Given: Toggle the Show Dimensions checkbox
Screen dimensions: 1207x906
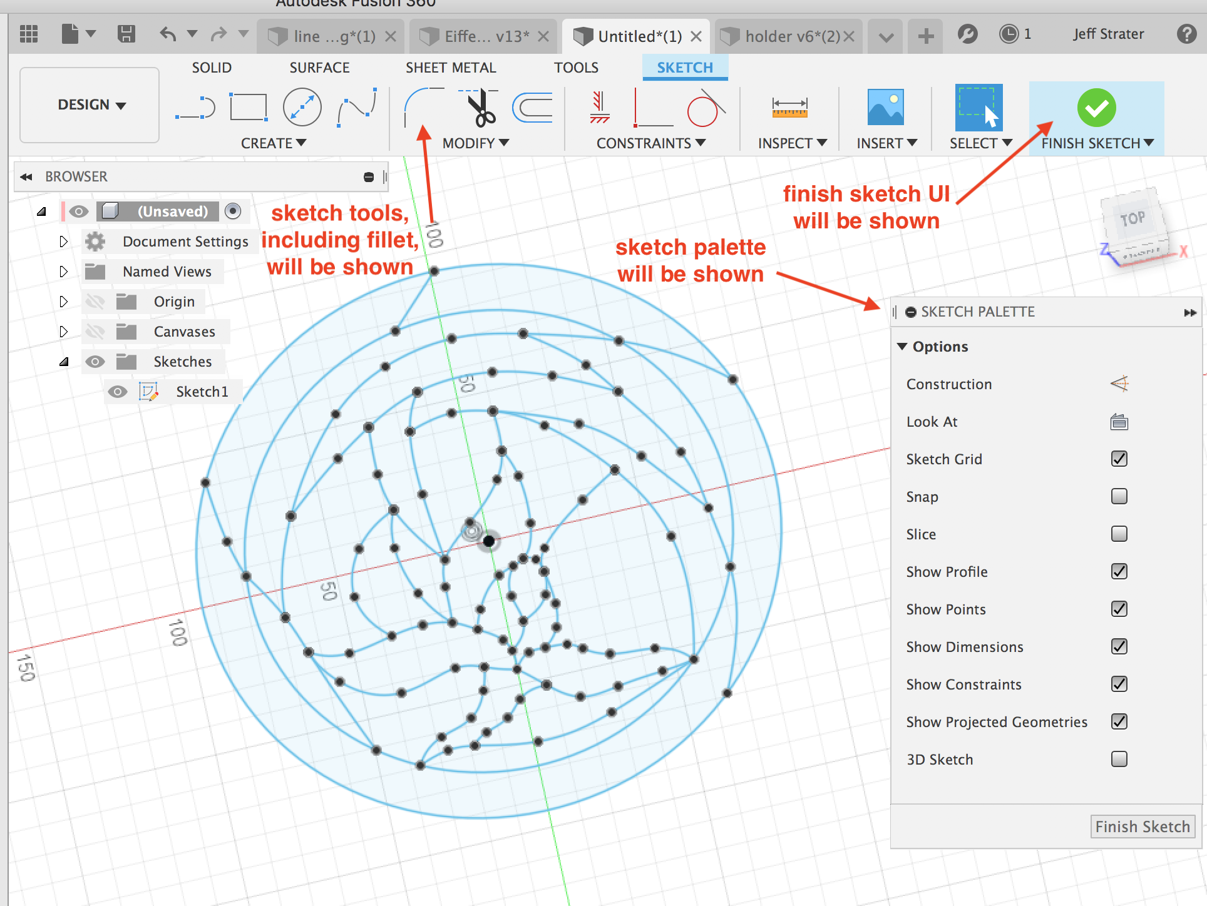Looking at the screenshot, I should click(1119, 646).
